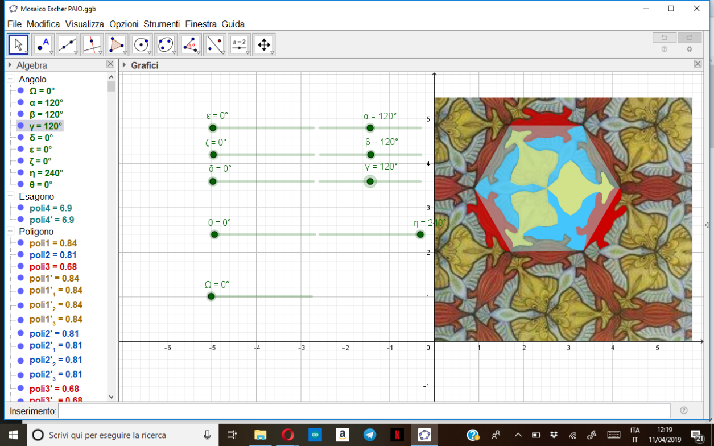Open Opera browser from taskbar
Screen dimensions: 714x446
(287, 435)
